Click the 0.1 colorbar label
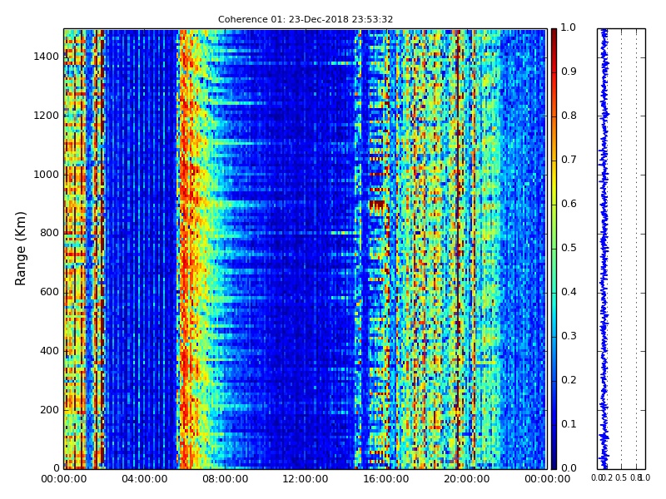 point(569,424)
